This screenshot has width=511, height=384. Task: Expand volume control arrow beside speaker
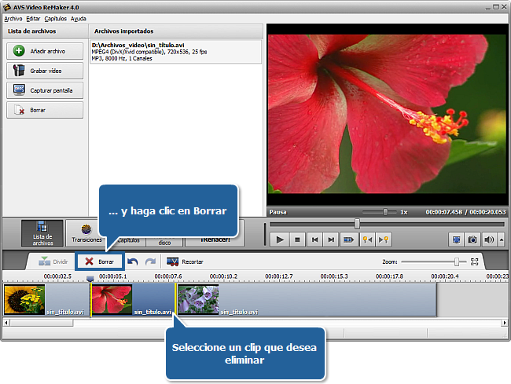pos(500,239)
